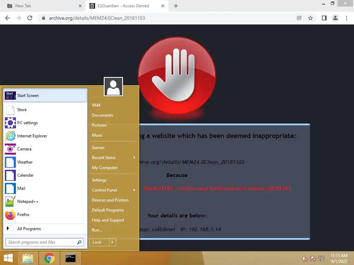Open Pictures from Start menu
Image resolution: width=354 pixels, height=265 pixels.
(99, 125)
